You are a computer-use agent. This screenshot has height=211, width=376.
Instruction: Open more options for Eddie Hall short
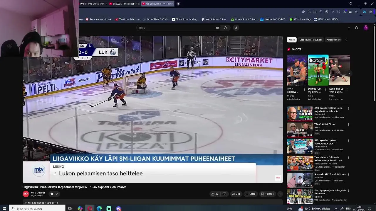pyautogui.click(x=347, y=90)
